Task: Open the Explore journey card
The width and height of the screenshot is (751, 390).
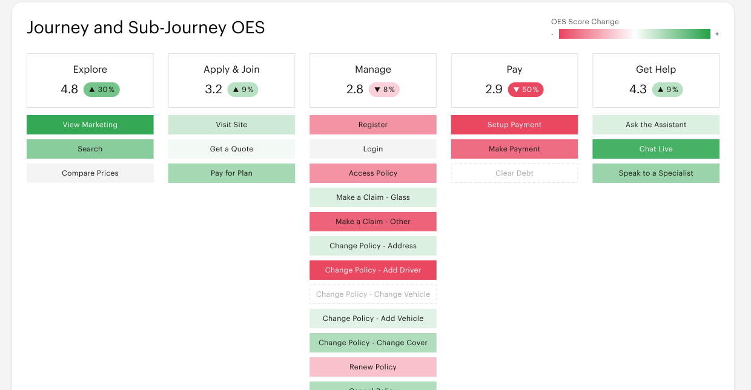Action: pos(90,81)
